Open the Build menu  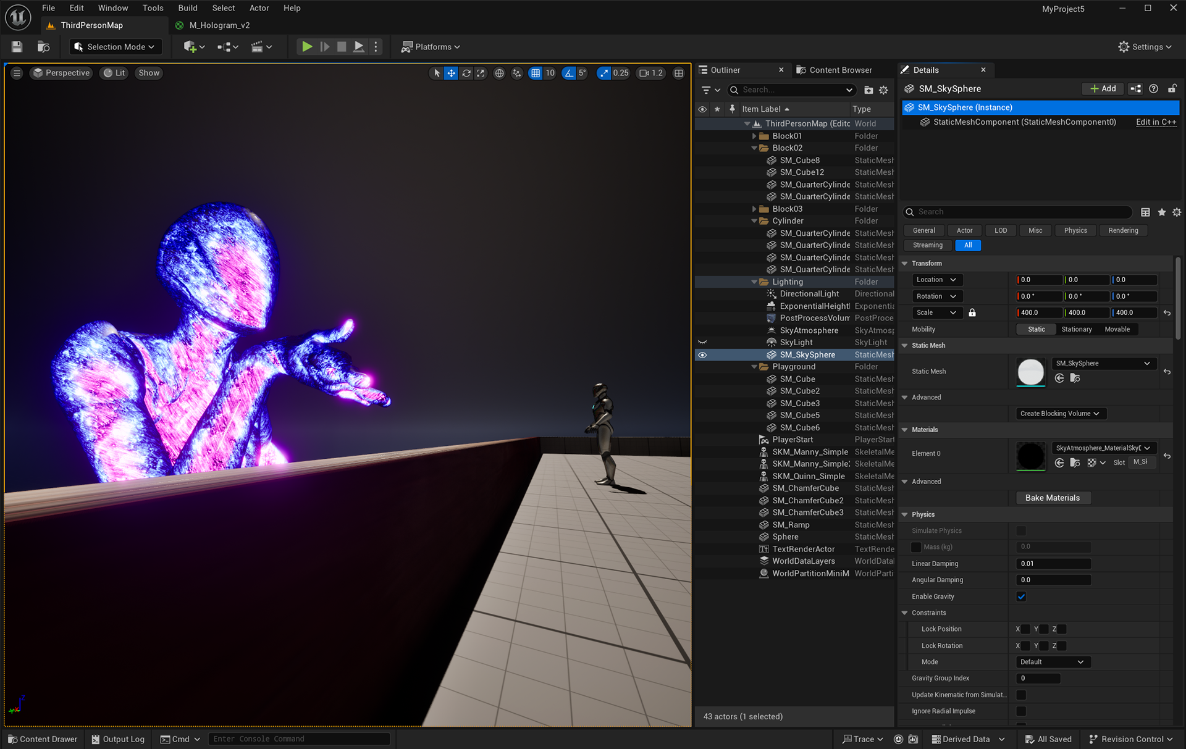pyautogui.click(x=187, y=8)
